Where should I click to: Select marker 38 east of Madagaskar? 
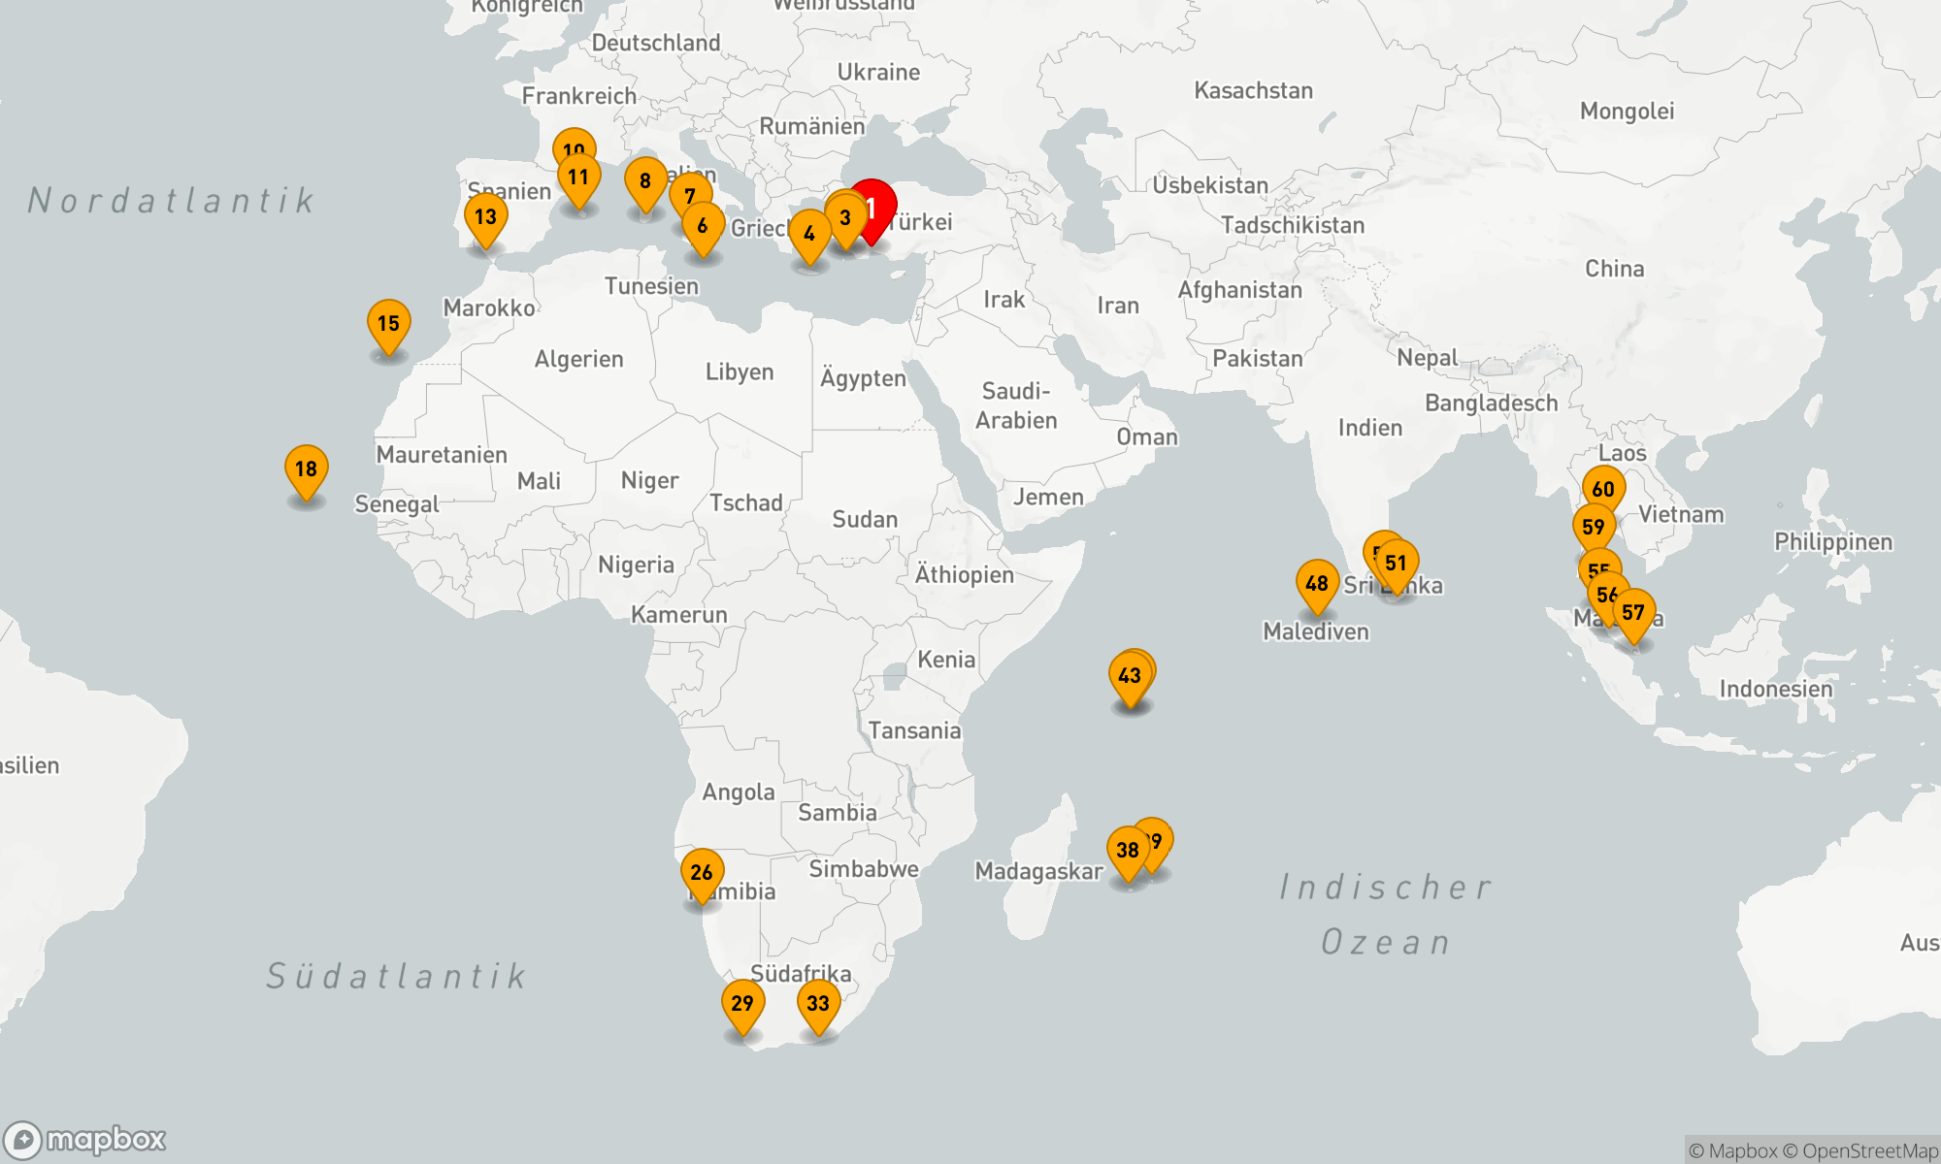coord(1127,850)
